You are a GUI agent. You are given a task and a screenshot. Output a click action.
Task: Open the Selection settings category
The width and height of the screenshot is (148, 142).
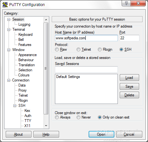click(25, 70)
